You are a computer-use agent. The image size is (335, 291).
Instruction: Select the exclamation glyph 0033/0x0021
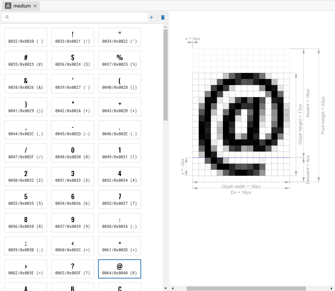[x=73, y=37]
